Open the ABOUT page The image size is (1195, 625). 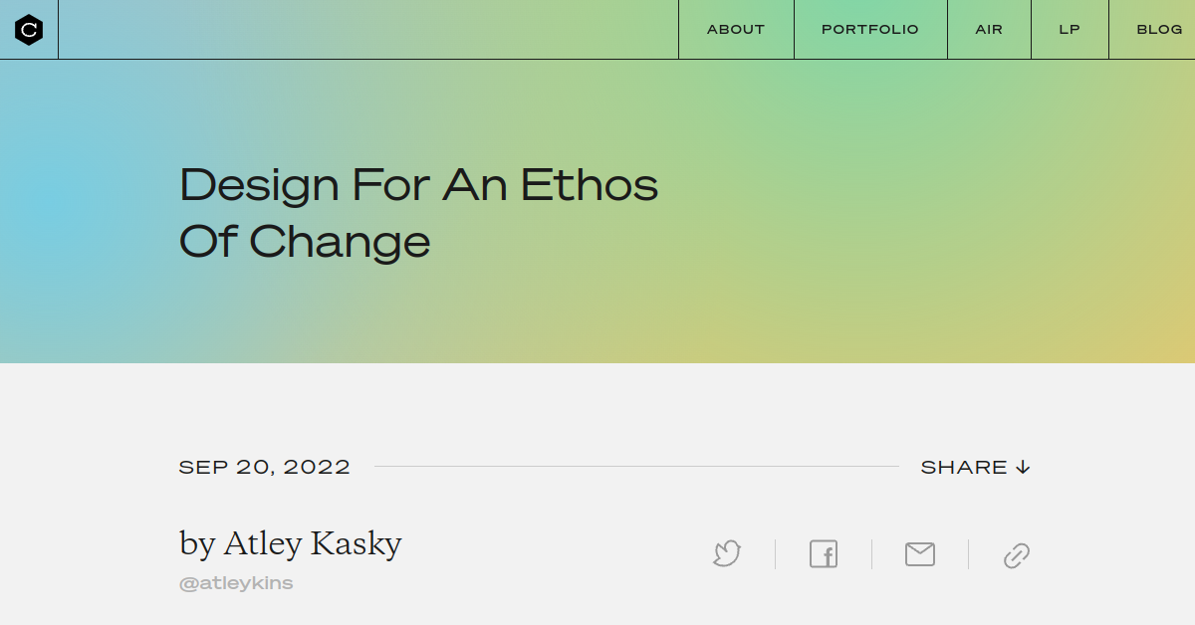[x=736, y=29]
